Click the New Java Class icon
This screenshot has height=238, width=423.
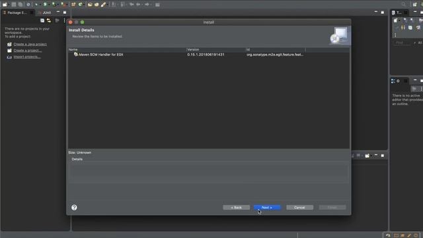80,5
